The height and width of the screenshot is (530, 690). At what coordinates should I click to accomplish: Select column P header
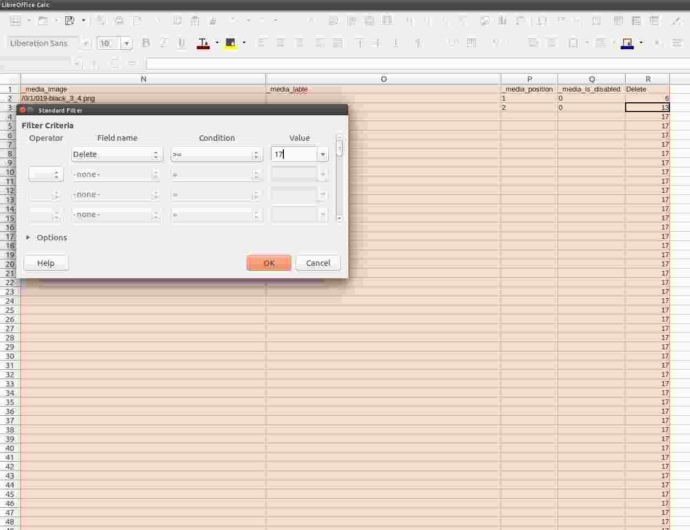click(x=529, y=79)
